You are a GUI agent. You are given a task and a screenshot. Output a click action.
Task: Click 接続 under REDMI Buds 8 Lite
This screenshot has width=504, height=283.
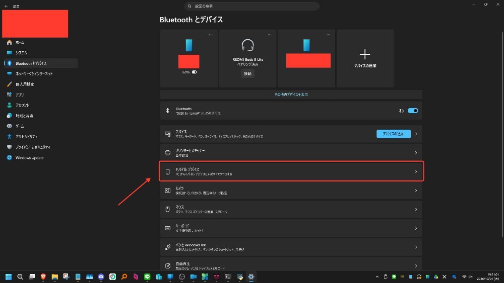click(x=247, y=74)
